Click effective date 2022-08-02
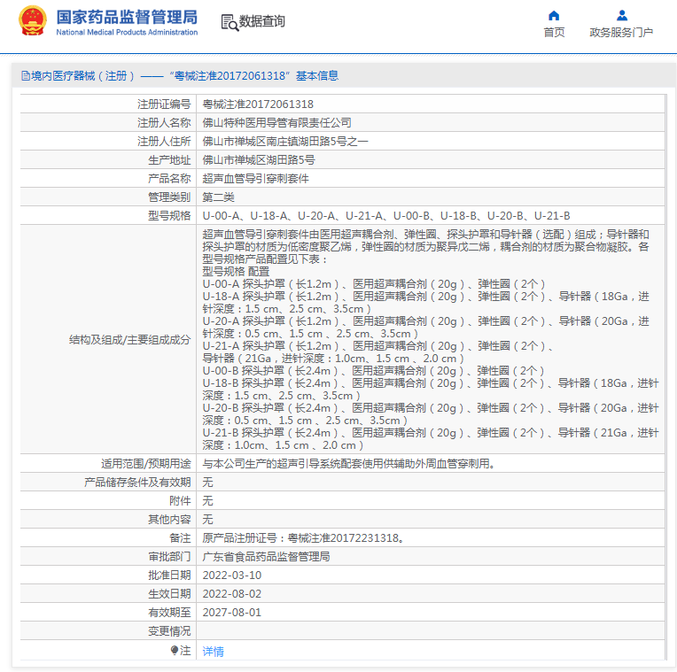The height and width of the screenshot is (672, 677). point(232,593)
